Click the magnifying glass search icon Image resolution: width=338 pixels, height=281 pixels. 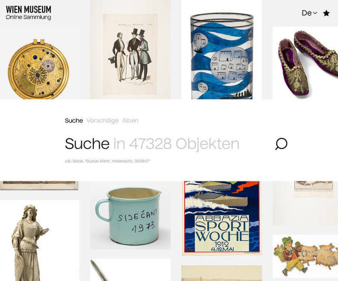(x=281, y=144)
